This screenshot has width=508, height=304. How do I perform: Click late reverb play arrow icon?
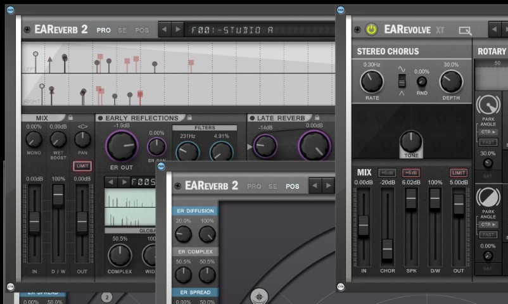click(x=250, y=147)
